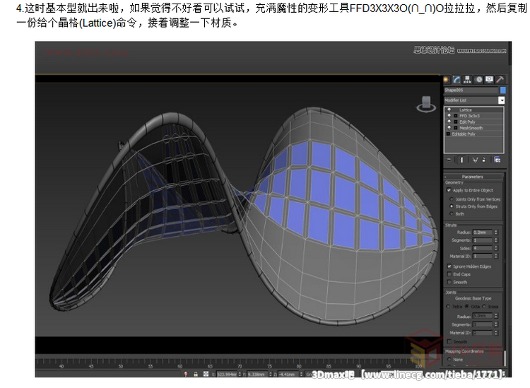Open the Modifier List dropdown

(x=502, y=100)
